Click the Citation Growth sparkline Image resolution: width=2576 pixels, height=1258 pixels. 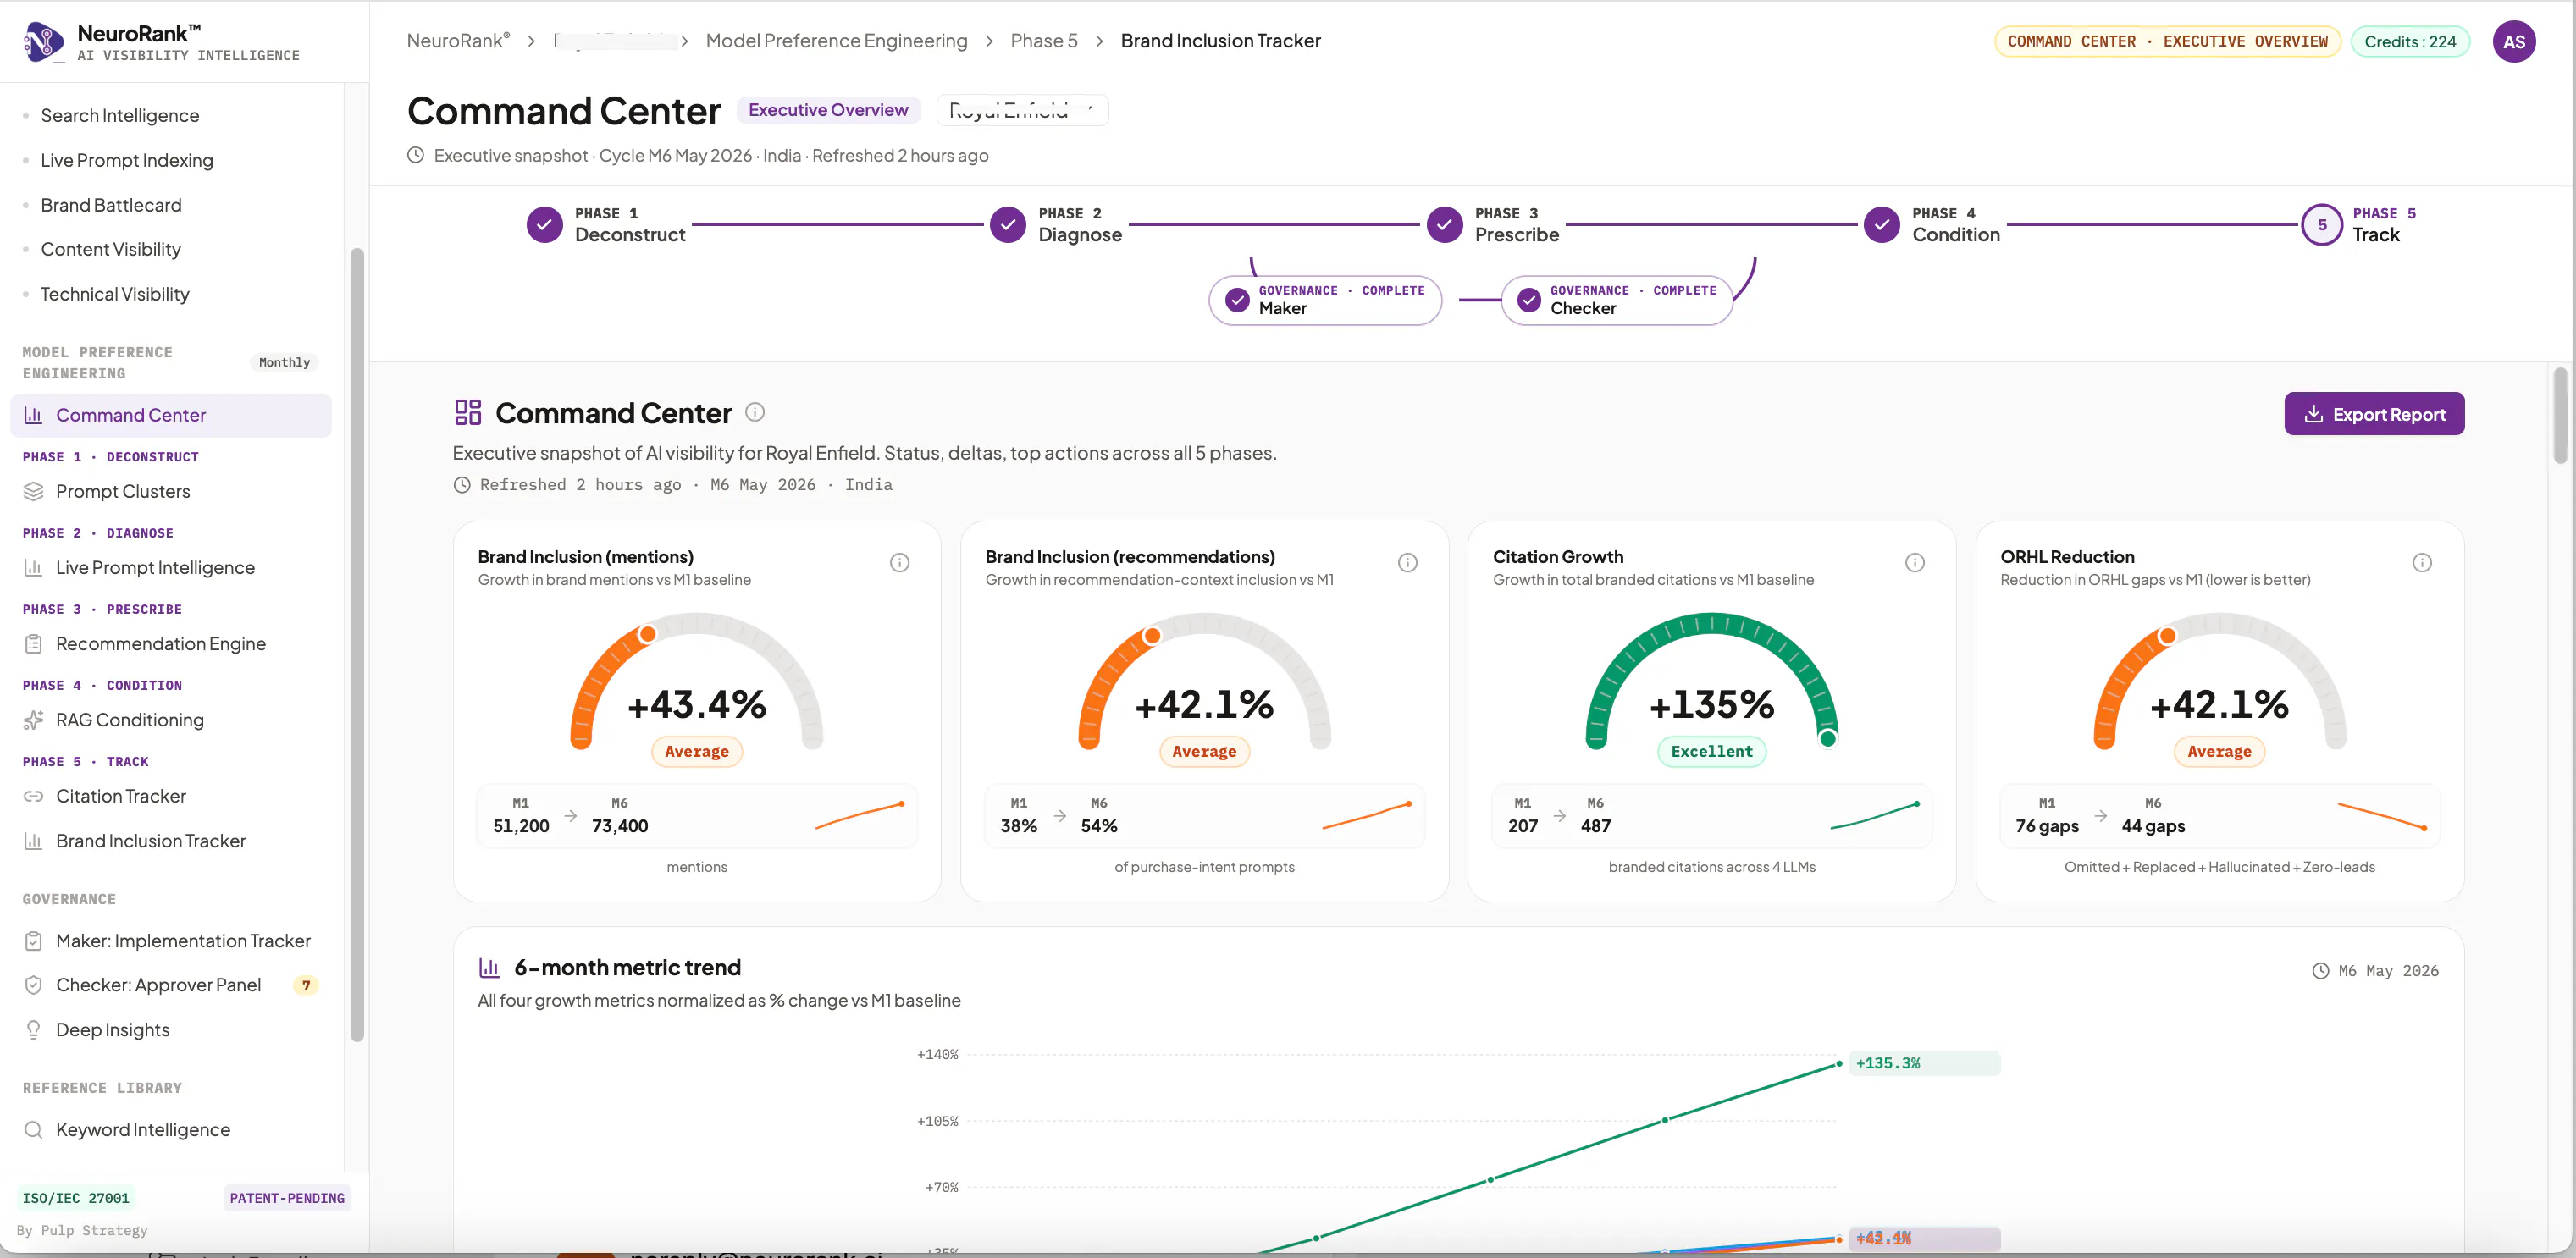pos(1874,816)
